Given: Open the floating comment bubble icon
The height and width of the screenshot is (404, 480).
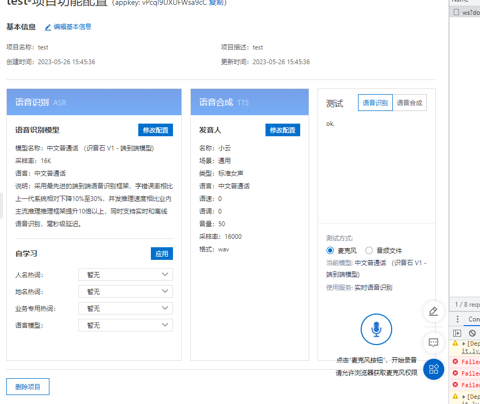Looking at the screenshot, I should (433, 343).
